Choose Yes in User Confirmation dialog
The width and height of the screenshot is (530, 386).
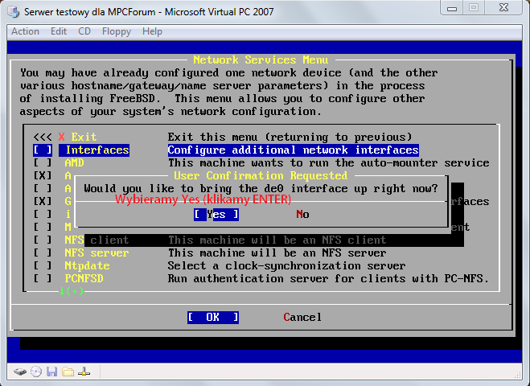[x=216, y=214]
